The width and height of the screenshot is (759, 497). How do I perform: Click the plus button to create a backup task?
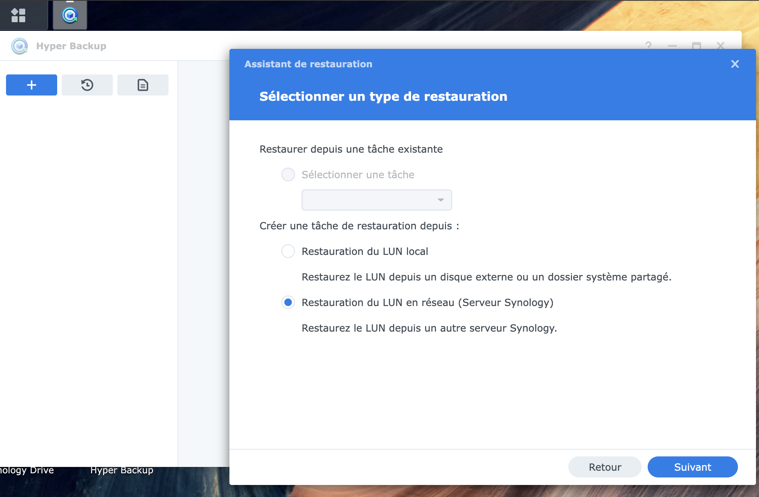[32, 85]
